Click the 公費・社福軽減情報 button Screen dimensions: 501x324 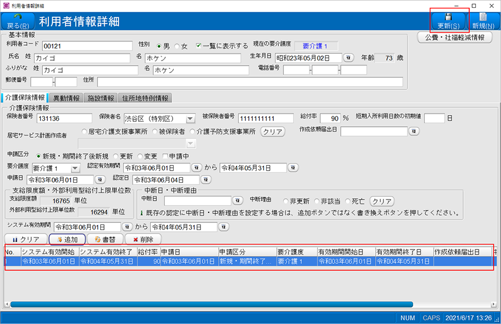tap(455, 37)
